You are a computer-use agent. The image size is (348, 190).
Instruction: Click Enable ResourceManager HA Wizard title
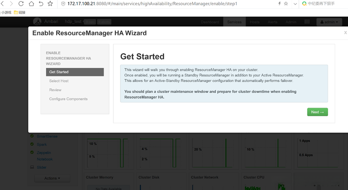click(x=89, y=33)
